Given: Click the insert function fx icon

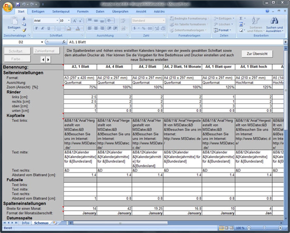Looking at the screenshot, I should (64, 42).
